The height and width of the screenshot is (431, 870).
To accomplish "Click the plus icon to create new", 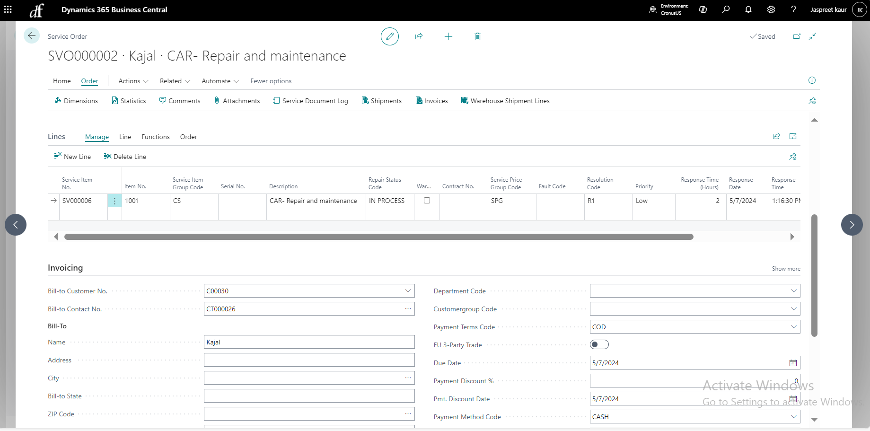I will (448, 36).
